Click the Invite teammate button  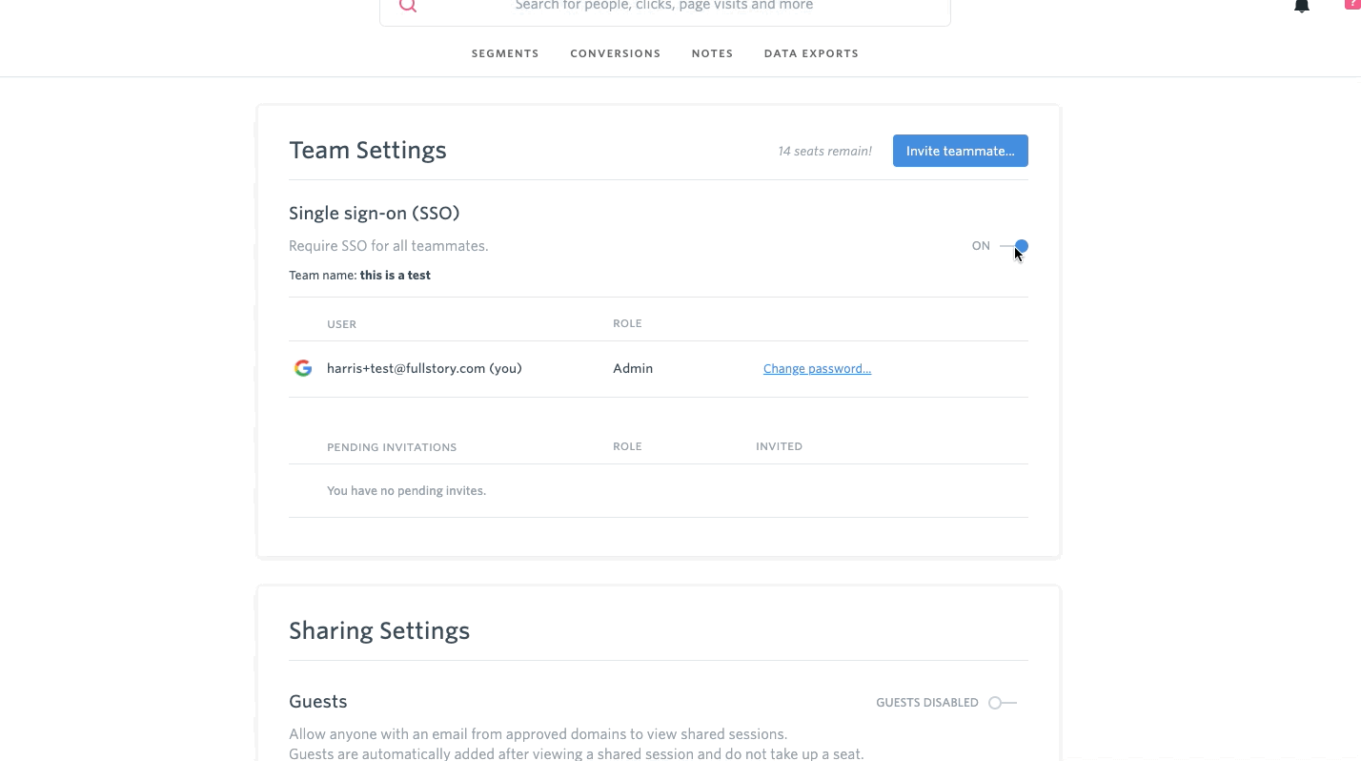point(961,151)
